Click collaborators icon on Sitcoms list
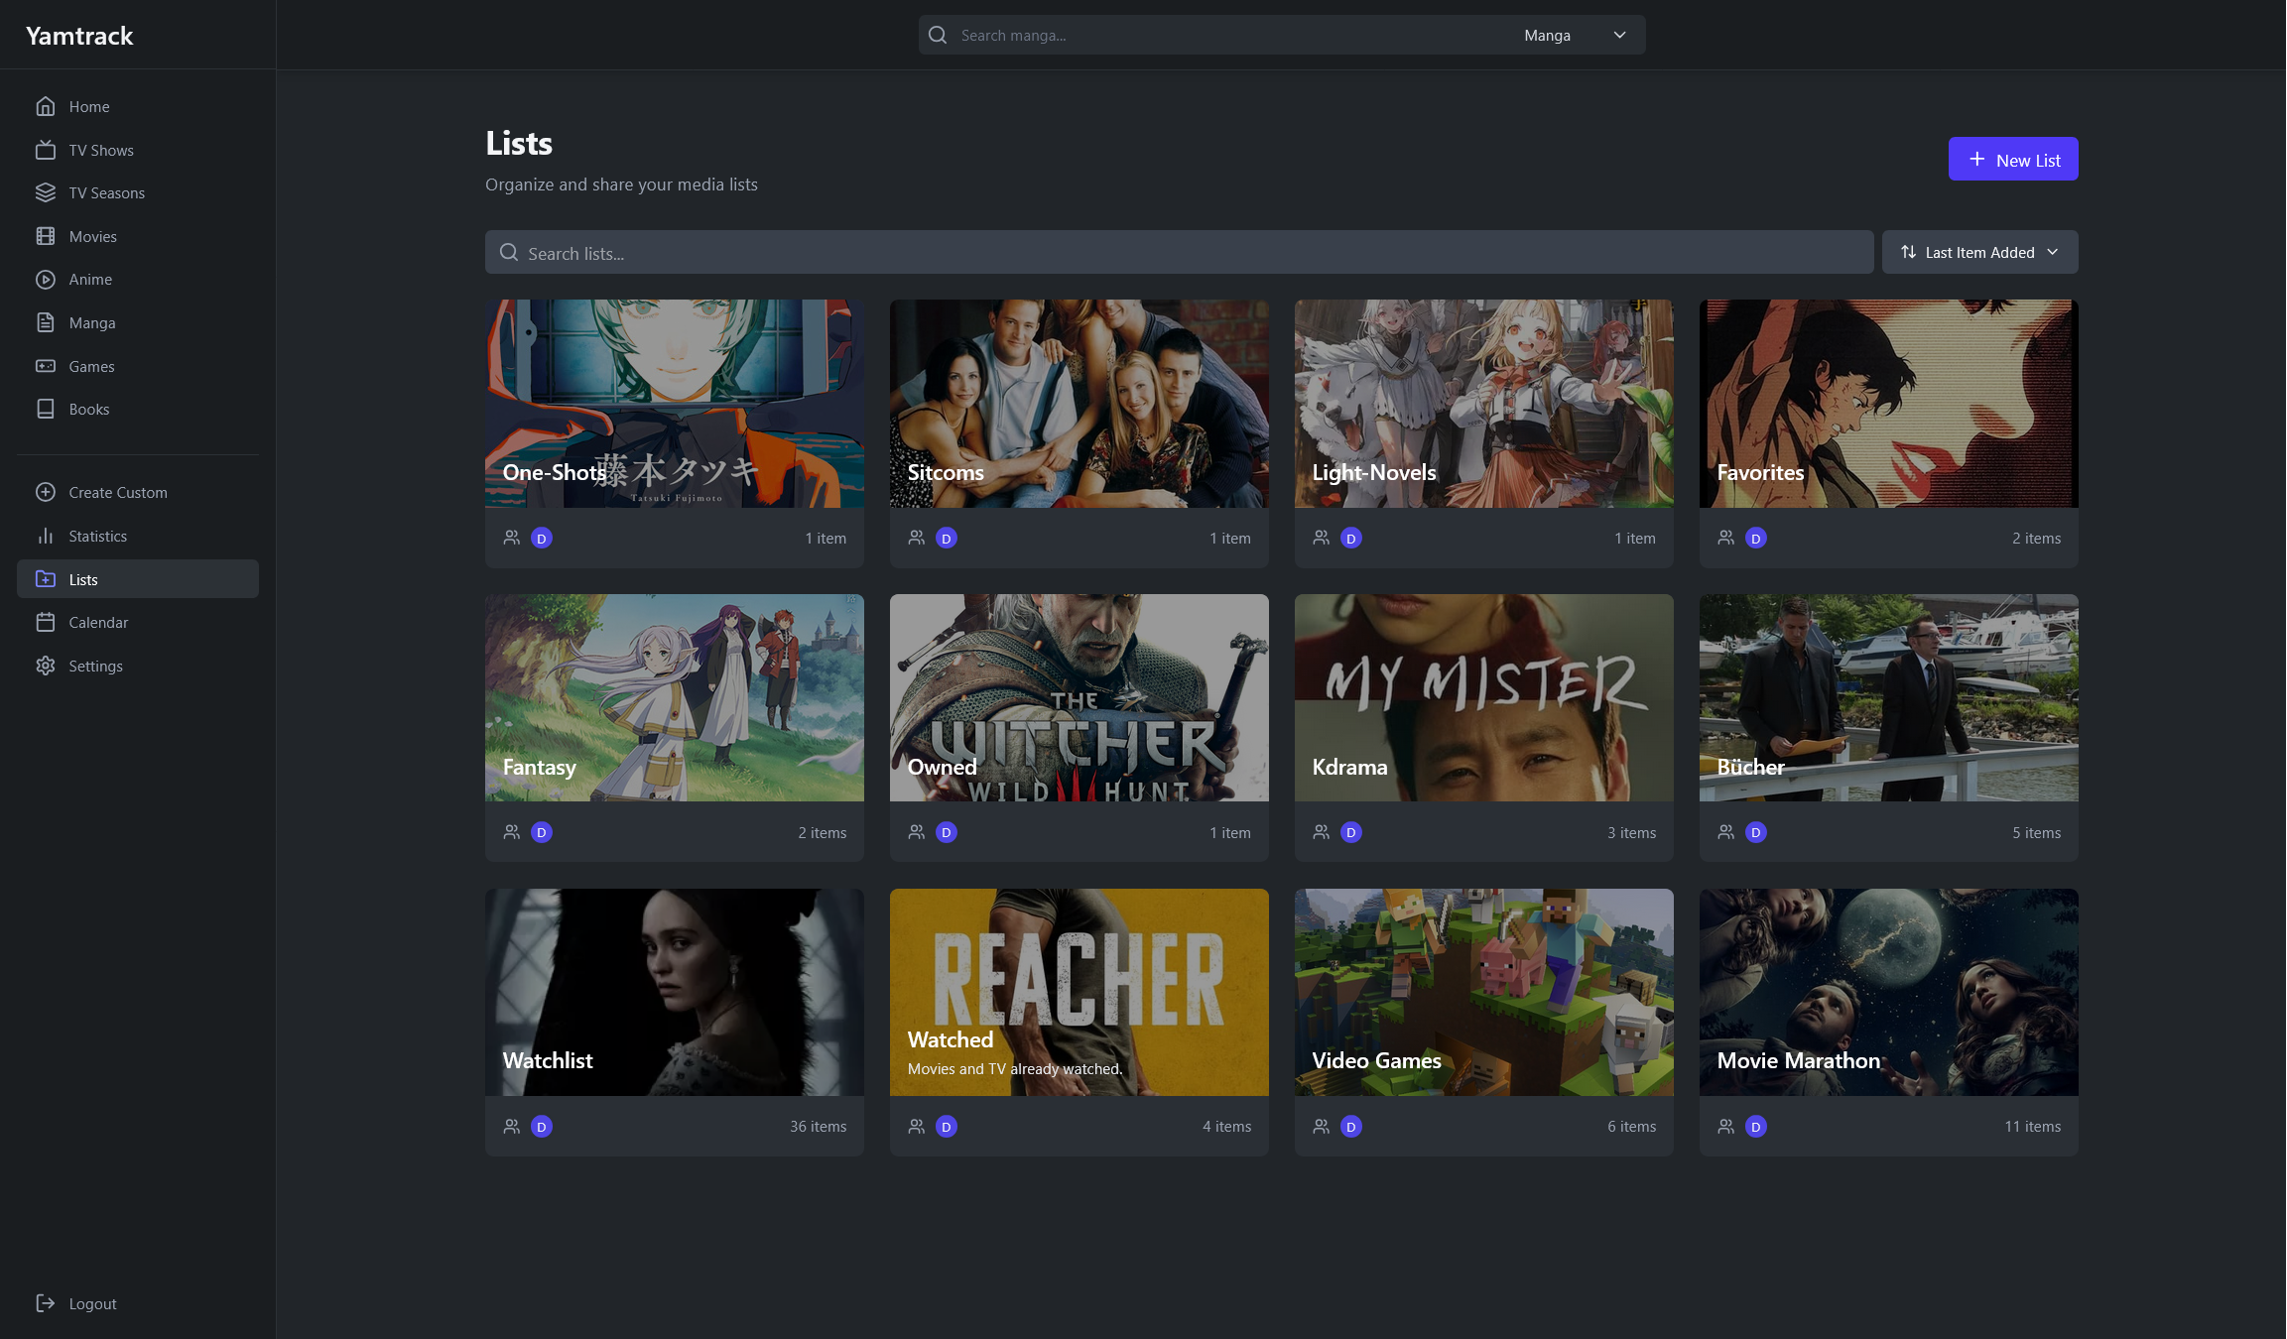The width and height of the screenshot is (2287, 1339). [x=916, y=538]
